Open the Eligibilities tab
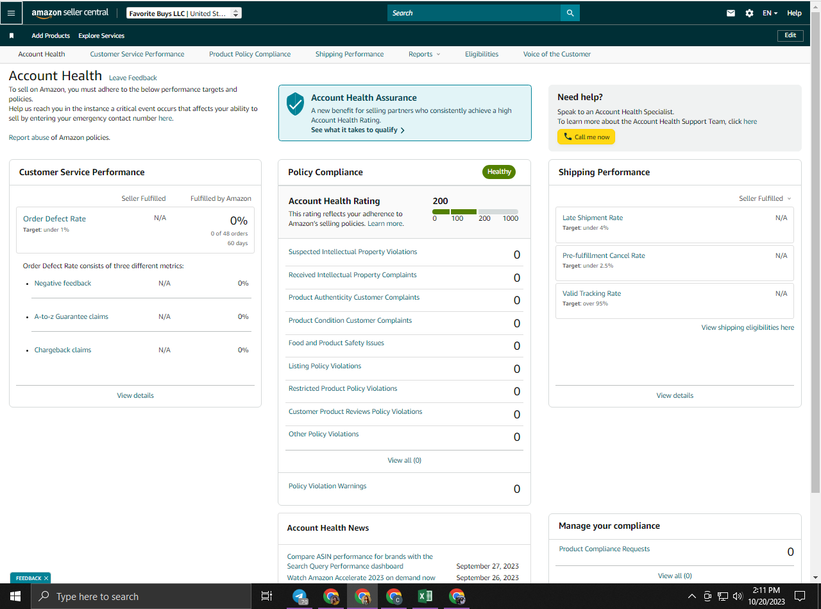The image size is (821, 609). pos(482,55)
